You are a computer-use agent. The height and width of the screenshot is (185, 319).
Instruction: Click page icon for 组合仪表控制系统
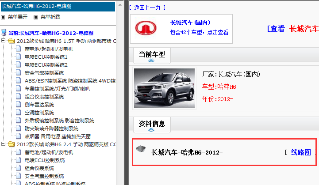point(19,96)
